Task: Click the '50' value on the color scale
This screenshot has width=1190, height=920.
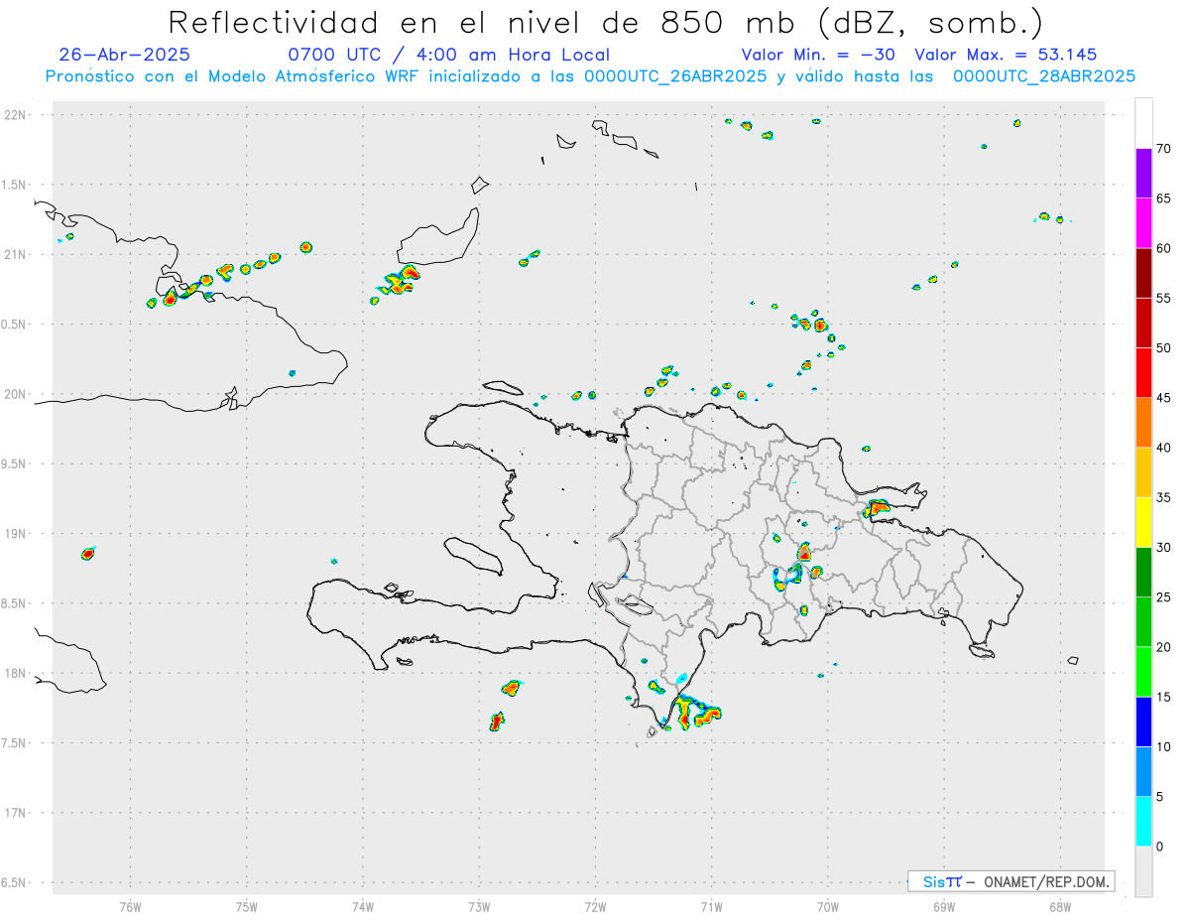Action: pos(1163,348)
